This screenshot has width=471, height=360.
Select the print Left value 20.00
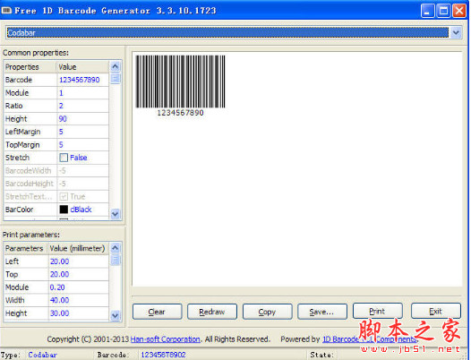pos(78,261)
